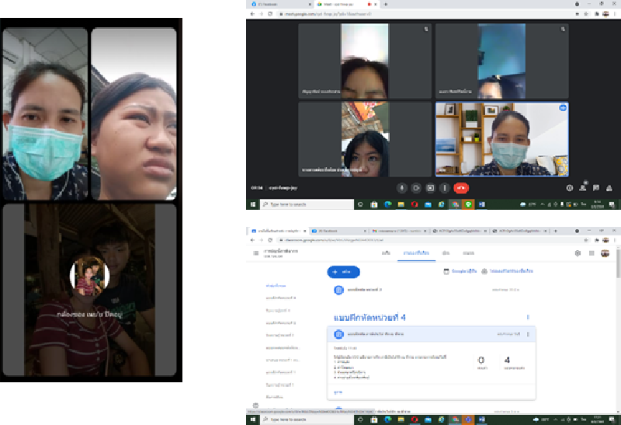Open three-dot menu on expanded assignment
This screenshot has width=621, height=425.
[528, 334]
